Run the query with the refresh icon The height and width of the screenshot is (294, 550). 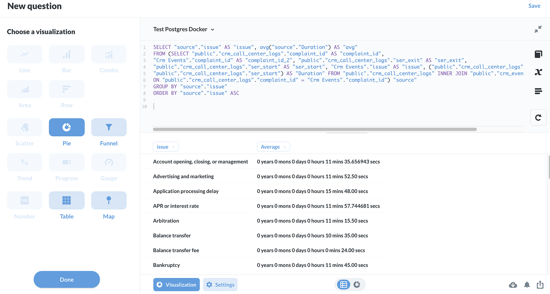(538, 118)
